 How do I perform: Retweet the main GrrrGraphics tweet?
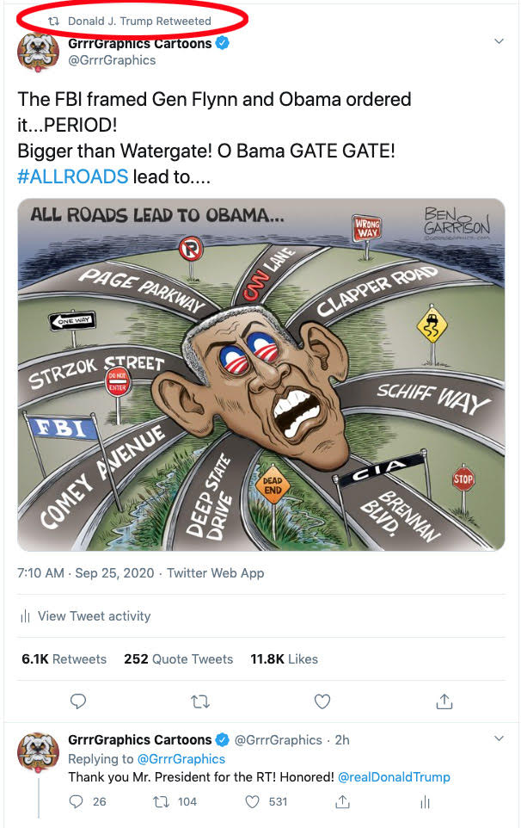[x=200, y=701]
